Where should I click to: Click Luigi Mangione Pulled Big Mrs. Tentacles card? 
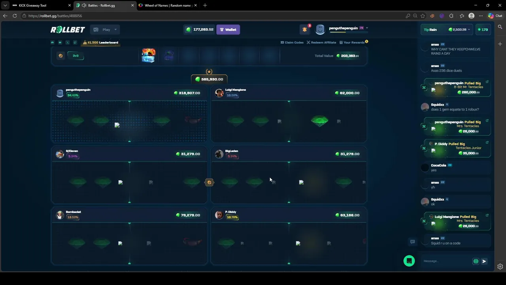(x=457, y=222)
